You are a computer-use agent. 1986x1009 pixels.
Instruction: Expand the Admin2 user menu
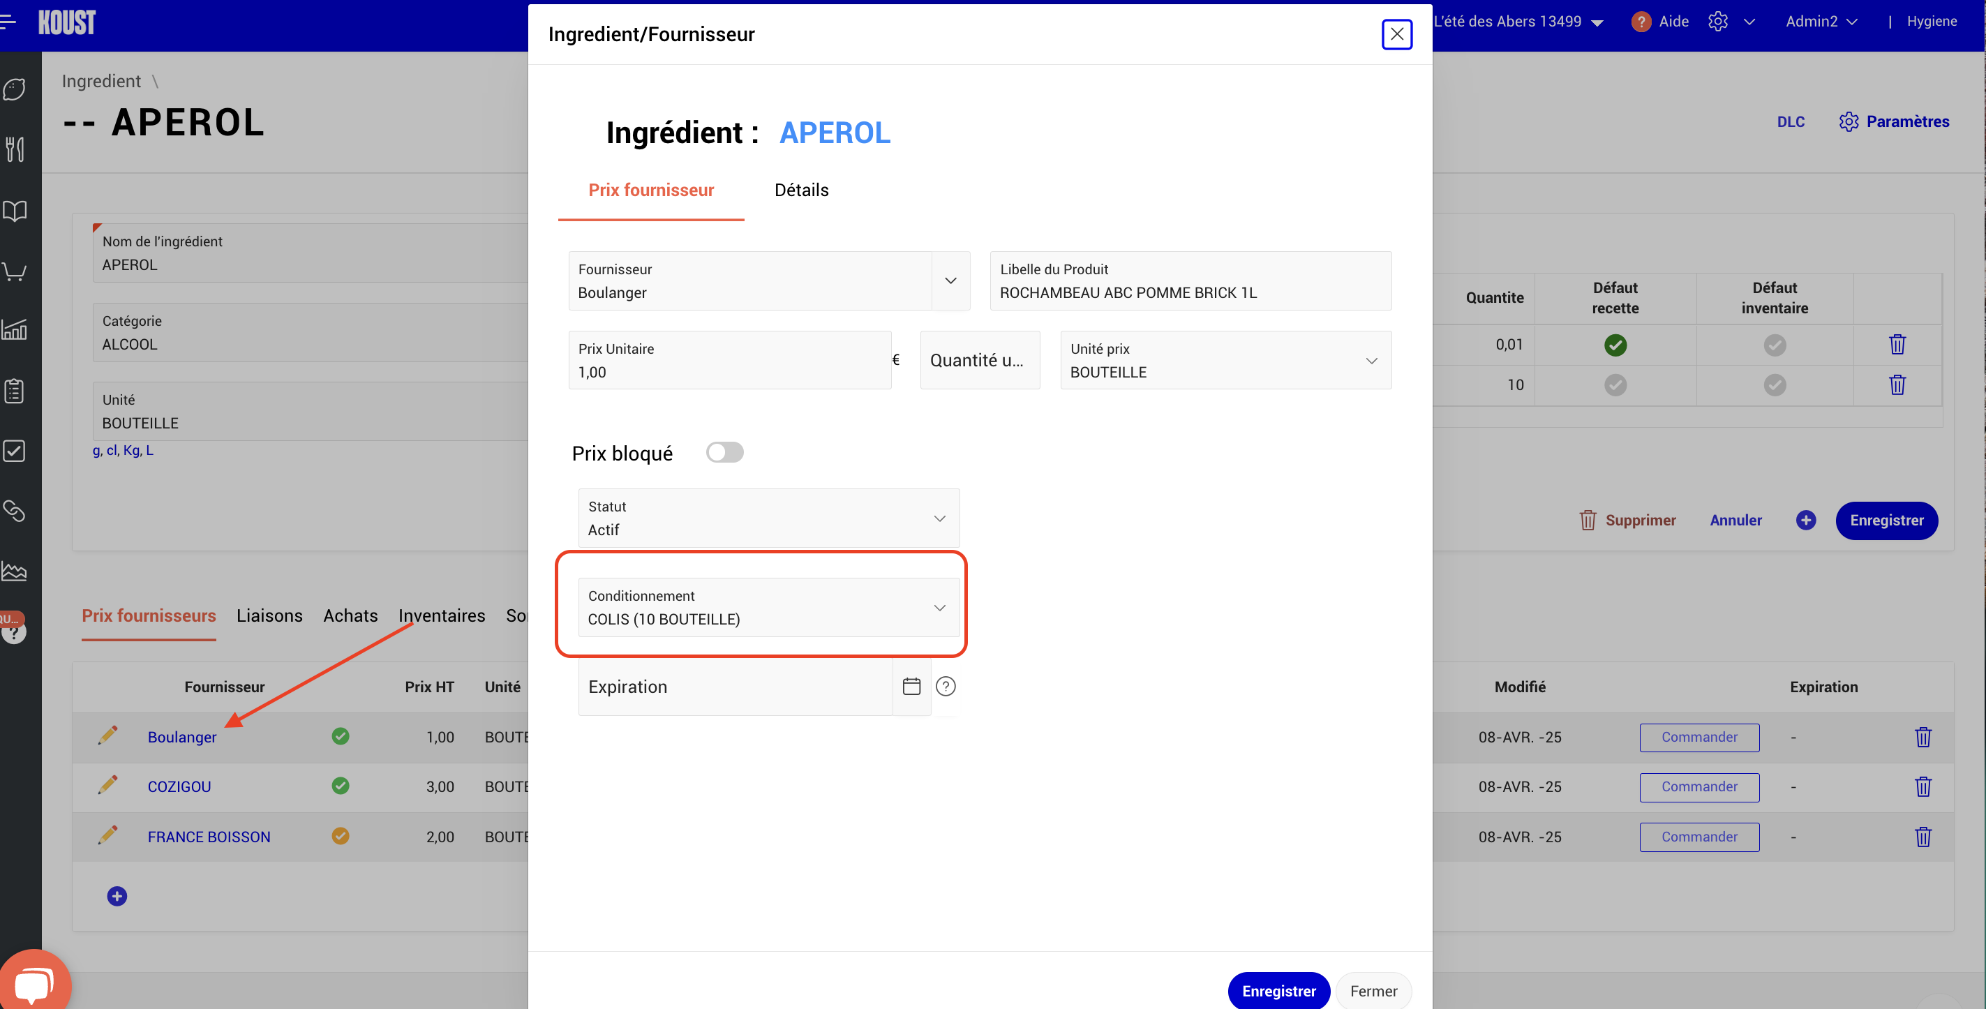(x=1821, y=22)
